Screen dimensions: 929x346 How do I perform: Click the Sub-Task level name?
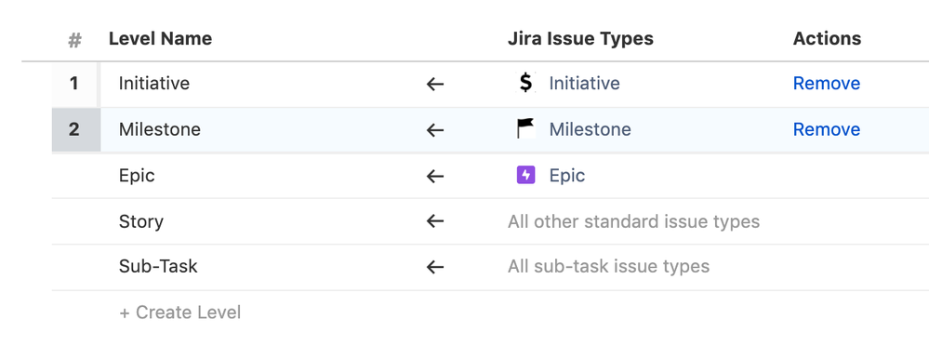(157, 267)
